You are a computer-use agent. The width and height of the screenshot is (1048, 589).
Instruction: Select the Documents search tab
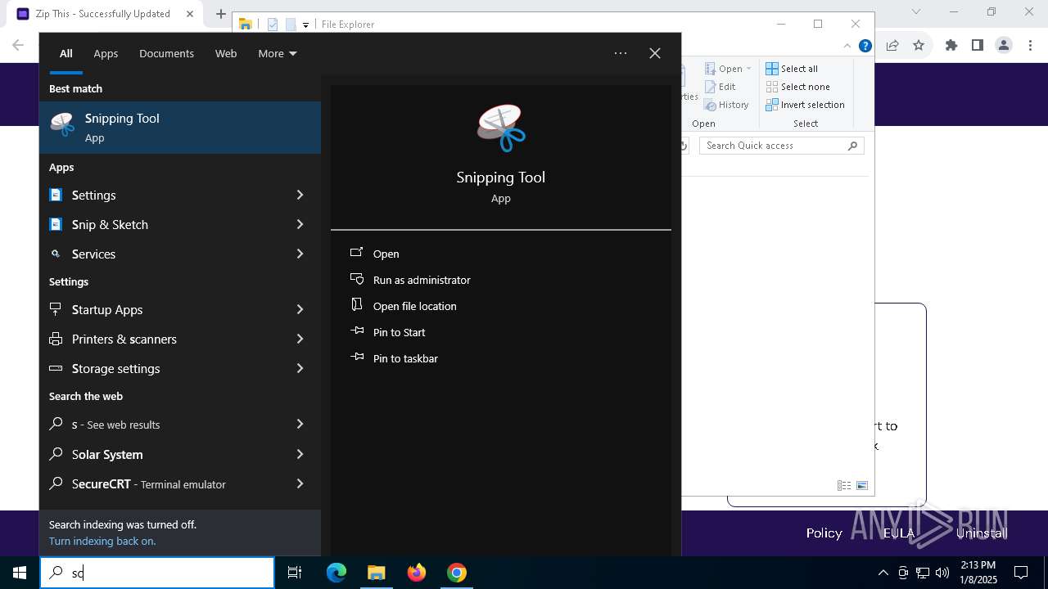point(166,53)
